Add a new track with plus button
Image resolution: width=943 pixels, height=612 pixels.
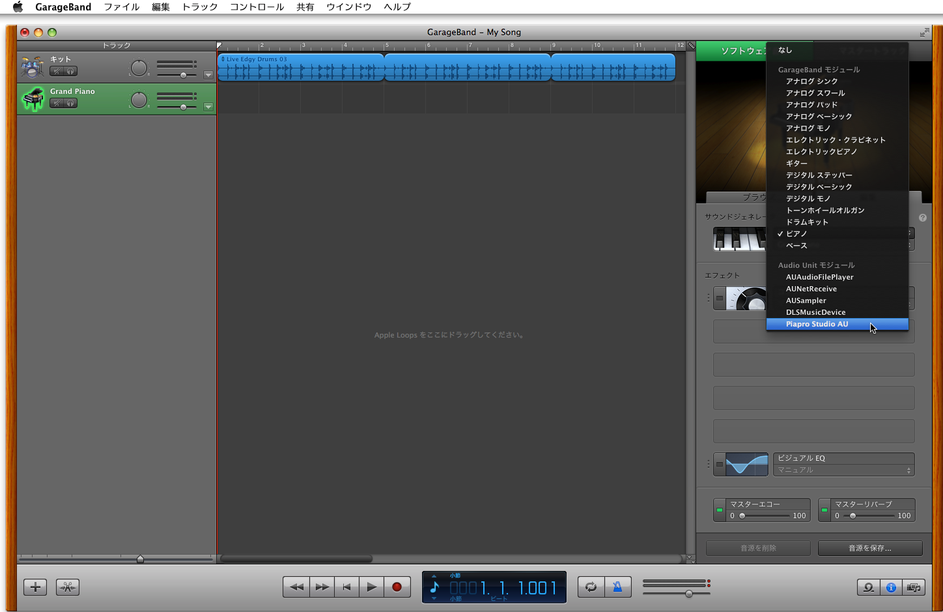point(35,587)
